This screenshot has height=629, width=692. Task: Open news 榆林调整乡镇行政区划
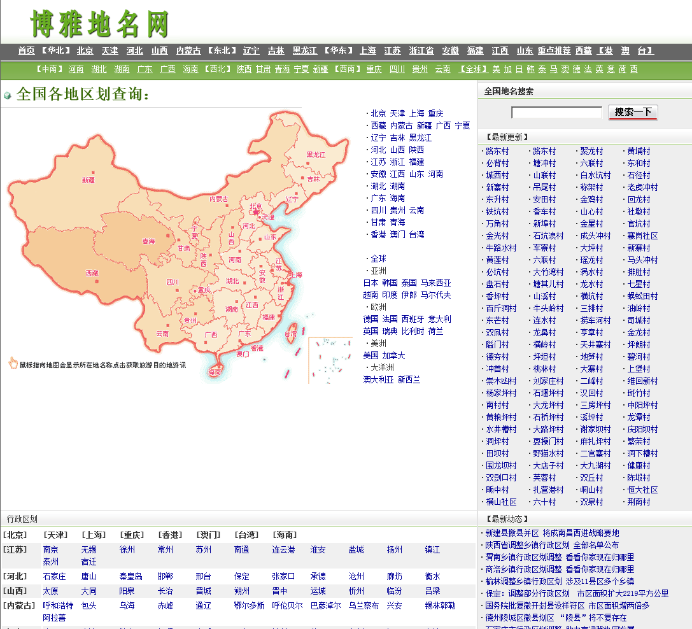point(560,581)
